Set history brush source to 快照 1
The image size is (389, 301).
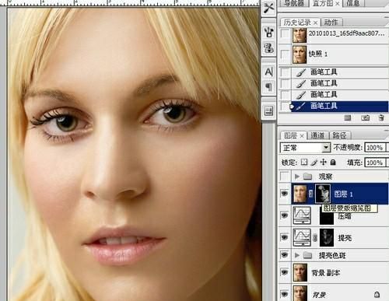click(286, 54)
